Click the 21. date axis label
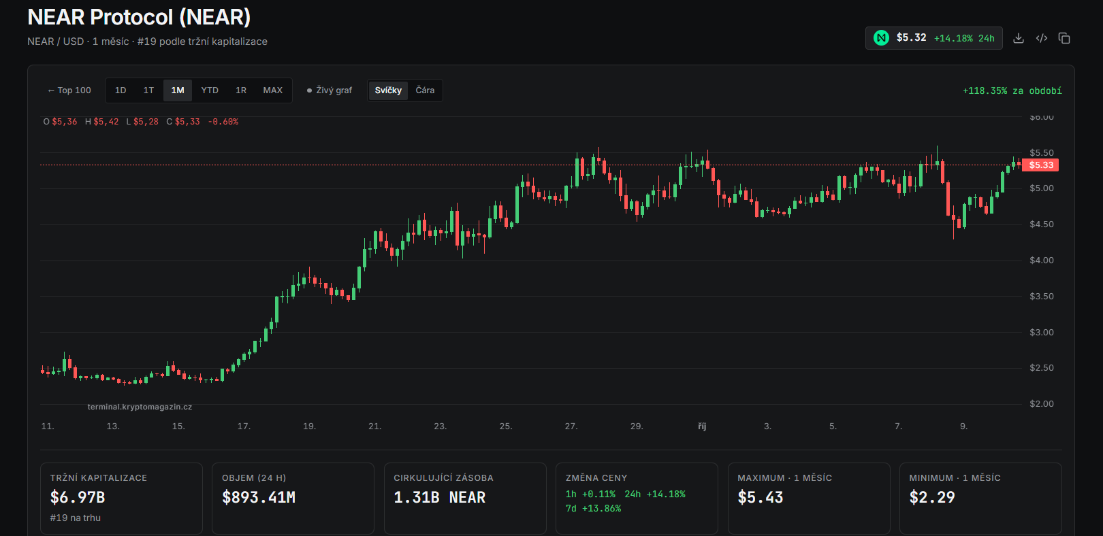The image size is (1103, 536). (374, 426)
